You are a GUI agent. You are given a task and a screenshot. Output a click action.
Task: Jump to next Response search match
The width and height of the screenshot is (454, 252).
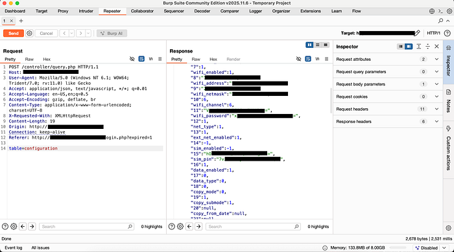pos(198,227)
